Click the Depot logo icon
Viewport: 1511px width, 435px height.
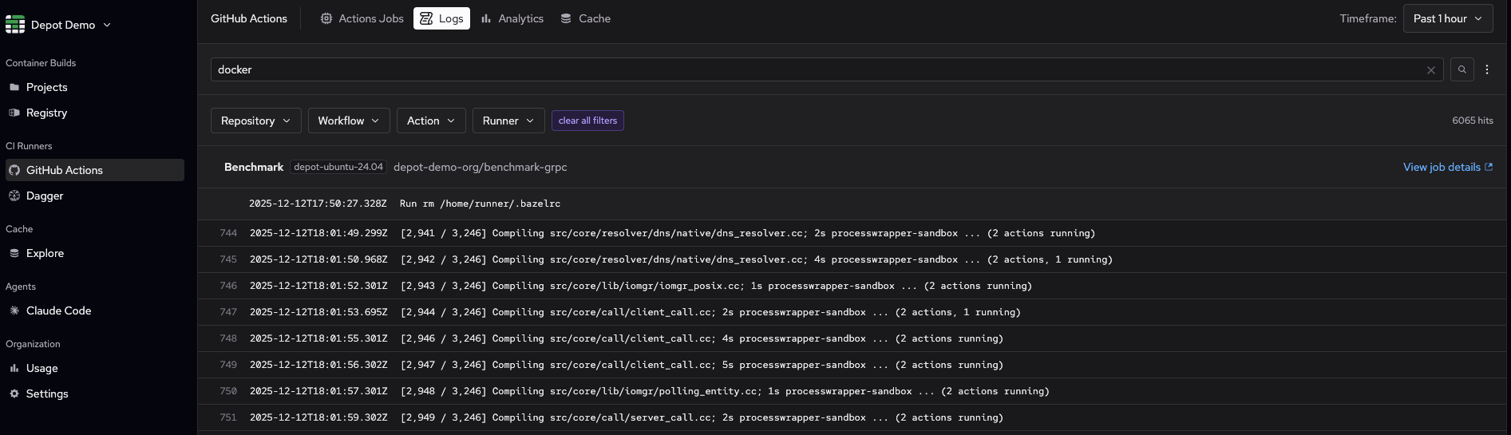click(15, 25)
